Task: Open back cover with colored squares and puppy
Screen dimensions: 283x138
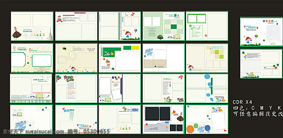Action: tap(261, 63)
